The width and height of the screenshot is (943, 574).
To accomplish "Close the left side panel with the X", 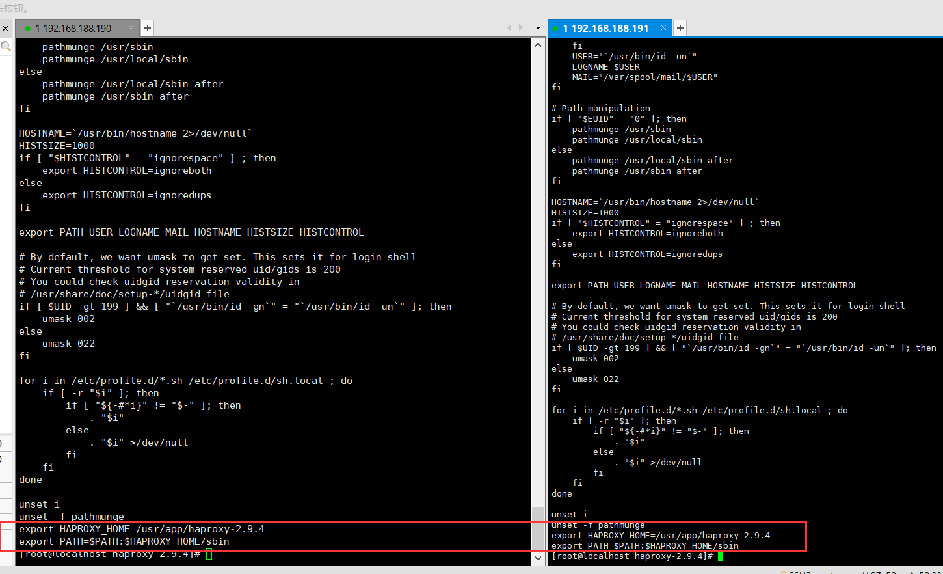I will click(x=5, y=28).
